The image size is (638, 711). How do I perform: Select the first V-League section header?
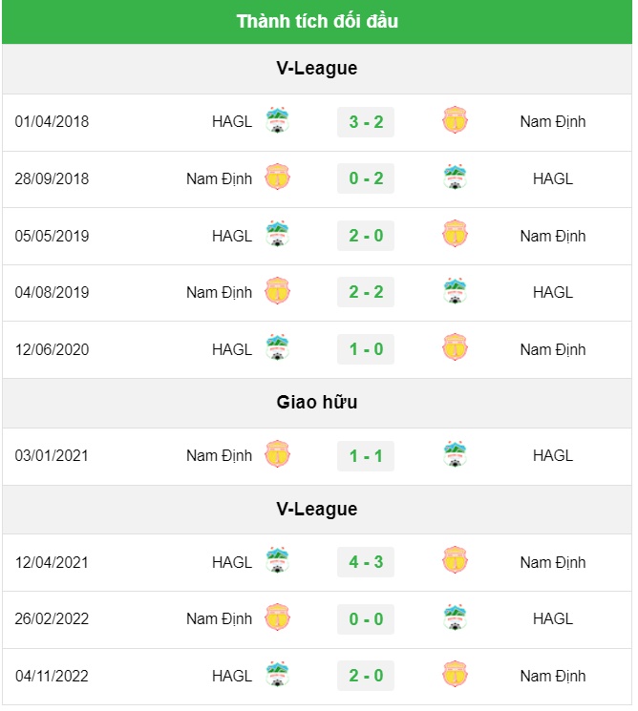tap(317, 69)
